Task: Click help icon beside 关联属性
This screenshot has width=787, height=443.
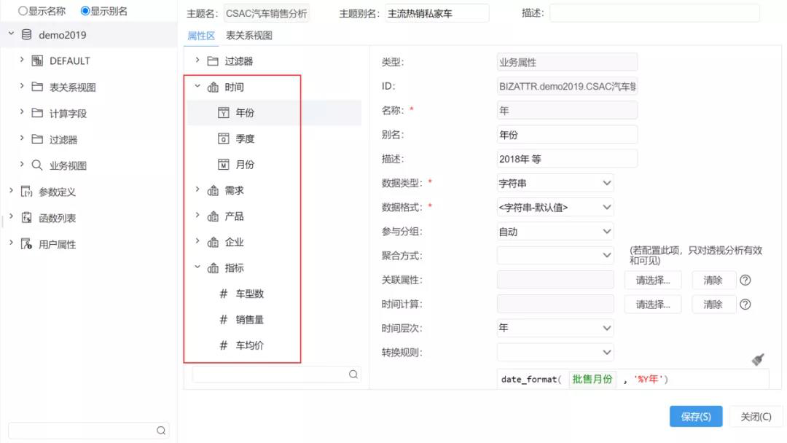Action: tap(745, 280)
